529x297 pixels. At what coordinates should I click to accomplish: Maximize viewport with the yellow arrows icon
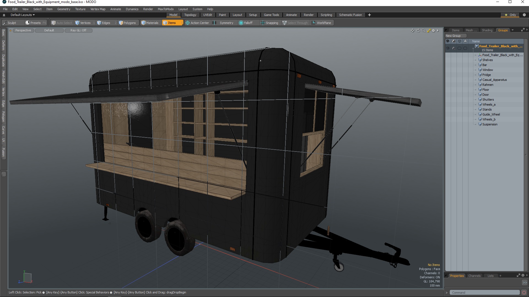pos(429,31)
